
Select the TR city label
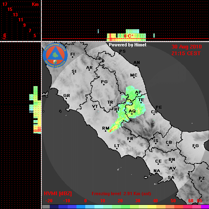tap(110, 102)
